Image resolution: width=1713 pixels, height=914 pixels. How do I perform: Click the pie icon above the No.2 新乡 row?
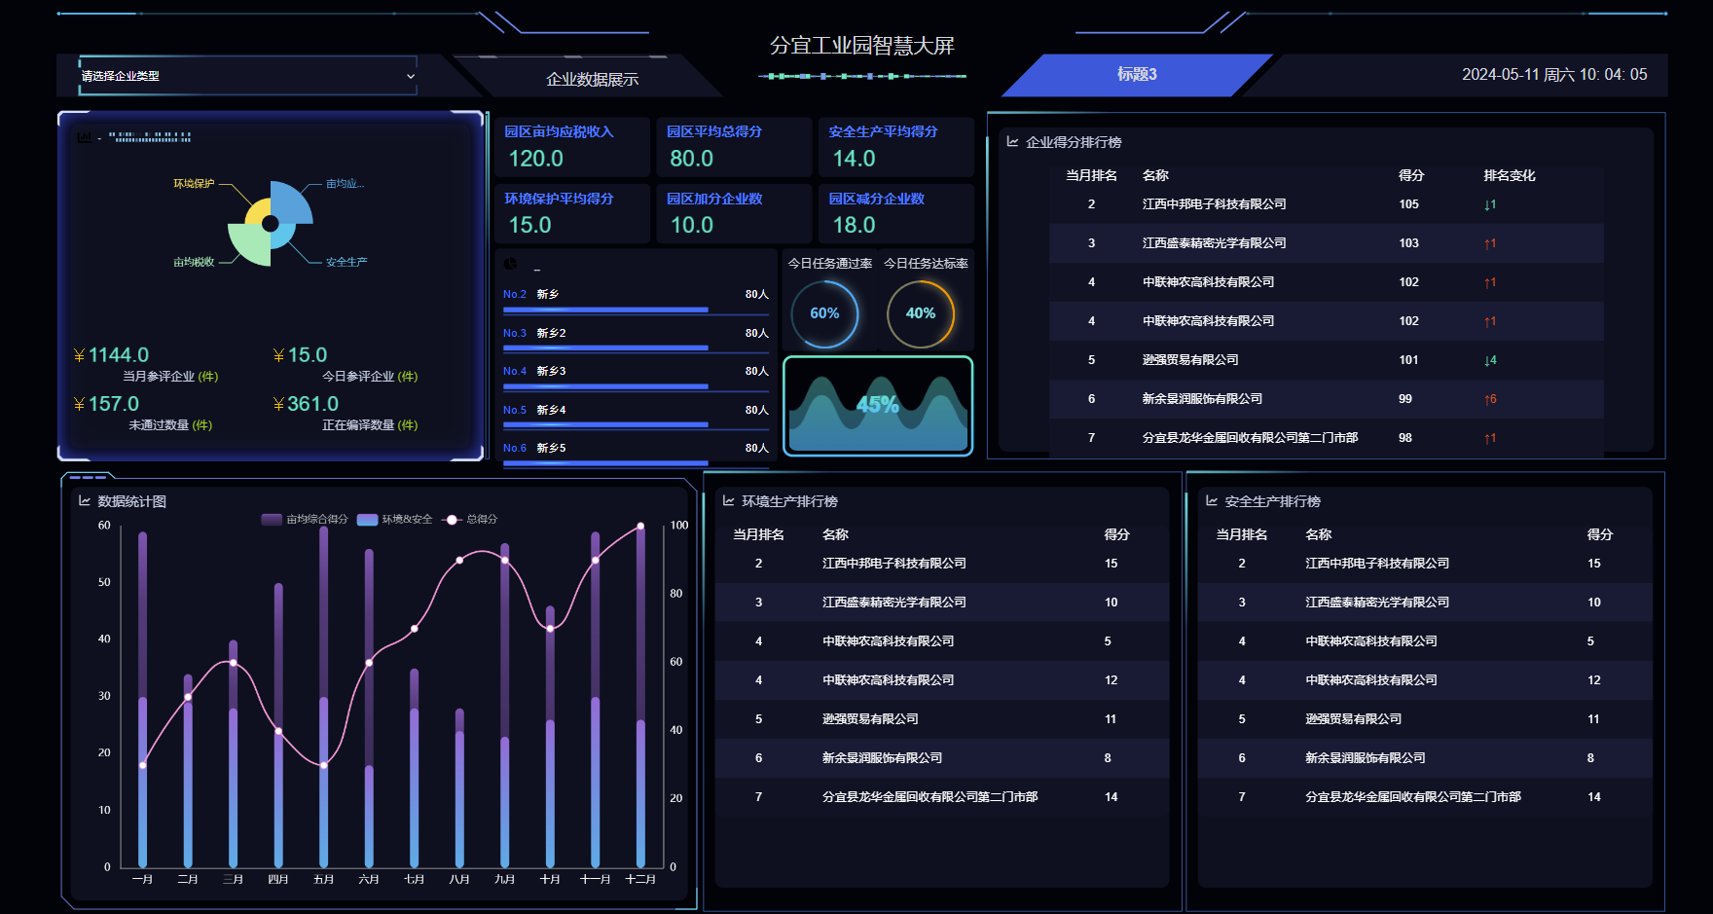[x=511, y=265]
